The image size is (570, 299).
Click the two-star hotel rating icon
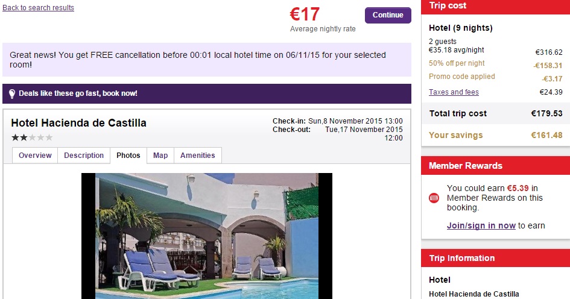tap(32, 137)
